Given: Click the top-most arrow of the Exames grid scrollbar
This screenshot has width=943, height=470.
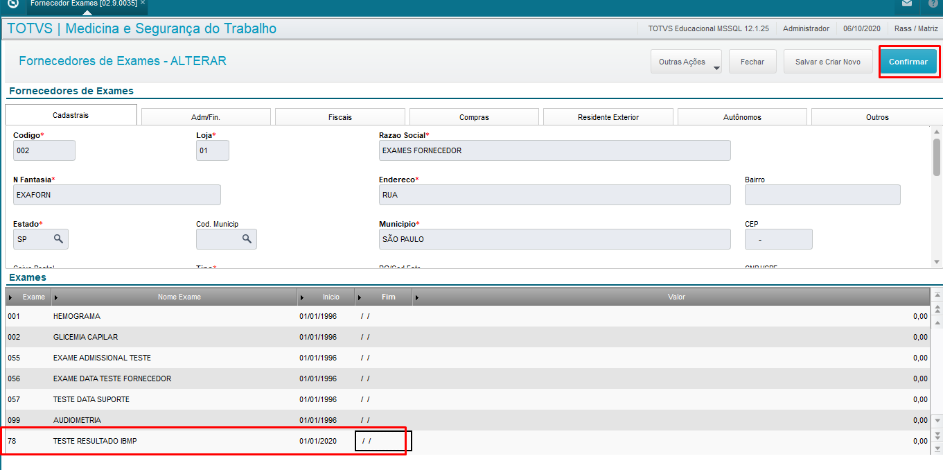Looking at the screenshot, I should 937,295.
